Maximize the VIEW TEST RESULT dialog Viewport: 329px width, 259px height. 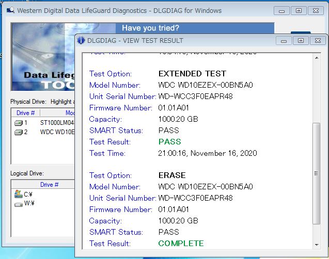pyautogui.click(x=301, y=41)
